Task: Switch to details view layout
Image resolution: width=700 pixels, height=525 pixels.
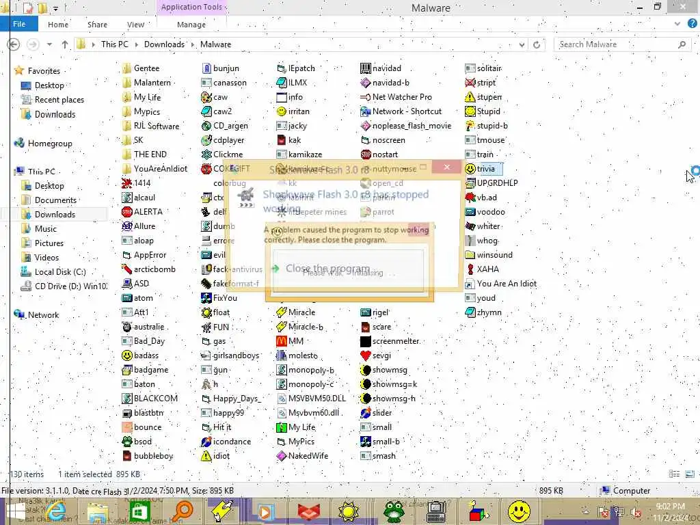Action: tap(675, 474)
